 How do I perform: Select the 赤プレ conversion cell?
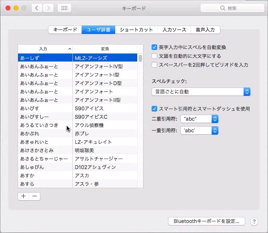point(105,133)
